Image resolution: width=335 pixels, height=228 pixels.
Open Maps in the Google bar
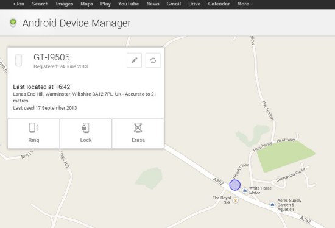(86, 4)
